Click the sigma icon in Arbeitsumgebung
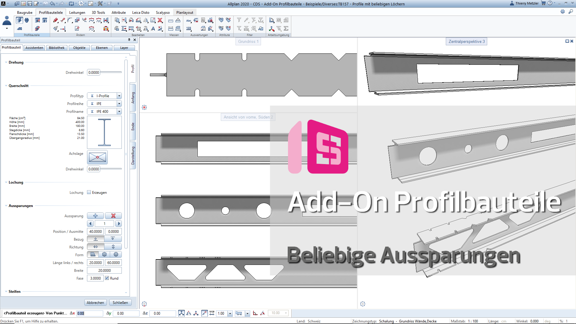Viewport: 576px width, 324px height. [x=286, y=28]
